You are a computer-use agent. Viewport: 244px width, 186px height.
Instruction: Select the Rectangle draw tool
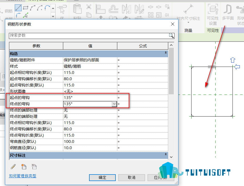[x=25, y=8]
